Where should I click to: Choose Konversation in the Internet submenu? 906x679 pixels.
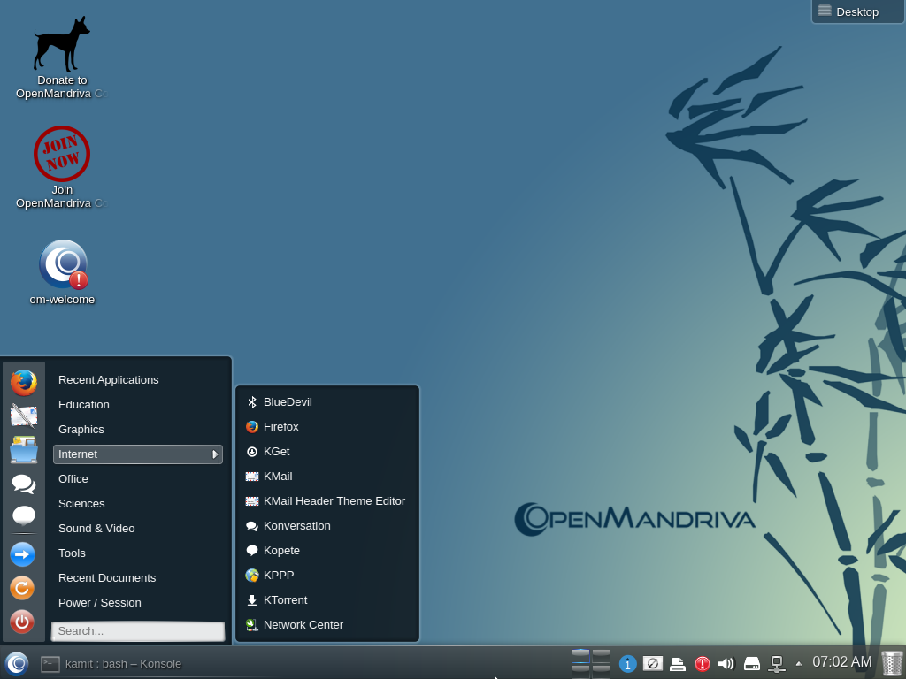click(296, 525)
